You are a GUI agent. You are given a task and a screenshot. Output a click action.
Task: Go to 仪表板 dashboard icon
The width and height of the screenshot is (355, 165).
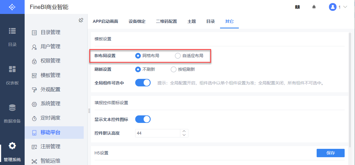[x=12, y=69]
